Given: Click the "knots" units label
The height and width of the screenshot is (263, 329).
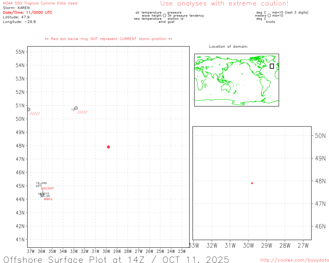Looking at the screenshot, I should pyautogui.click(x=271, y=22).
